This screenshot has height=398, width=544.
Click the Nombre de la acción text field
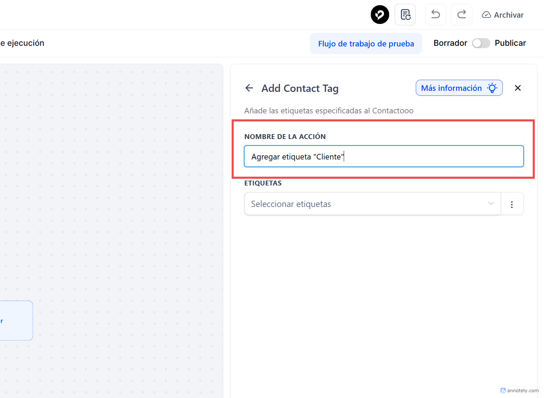coord(384,156)
